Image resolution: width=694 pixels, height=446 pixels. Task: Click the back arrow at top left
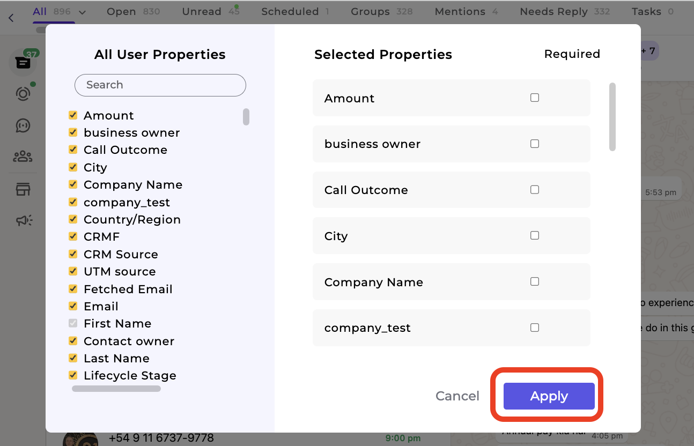[x=11, y=18]
